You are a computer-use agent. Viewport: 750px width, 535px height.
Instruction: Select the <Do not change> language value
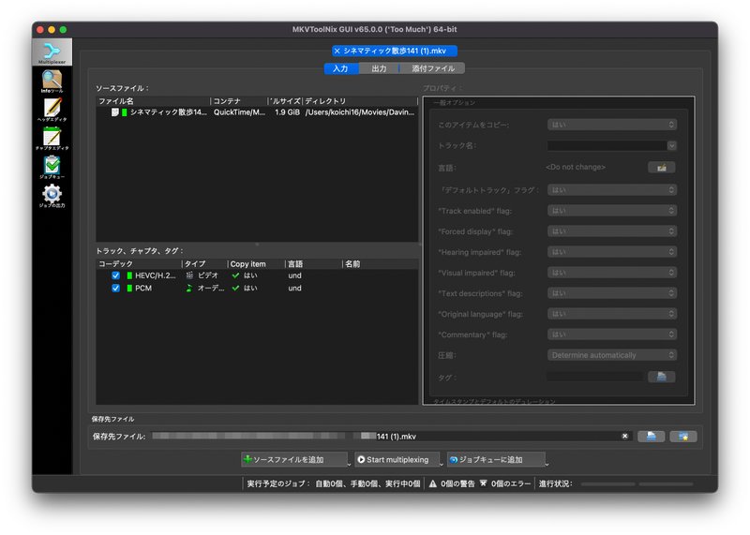coord(576,167)
